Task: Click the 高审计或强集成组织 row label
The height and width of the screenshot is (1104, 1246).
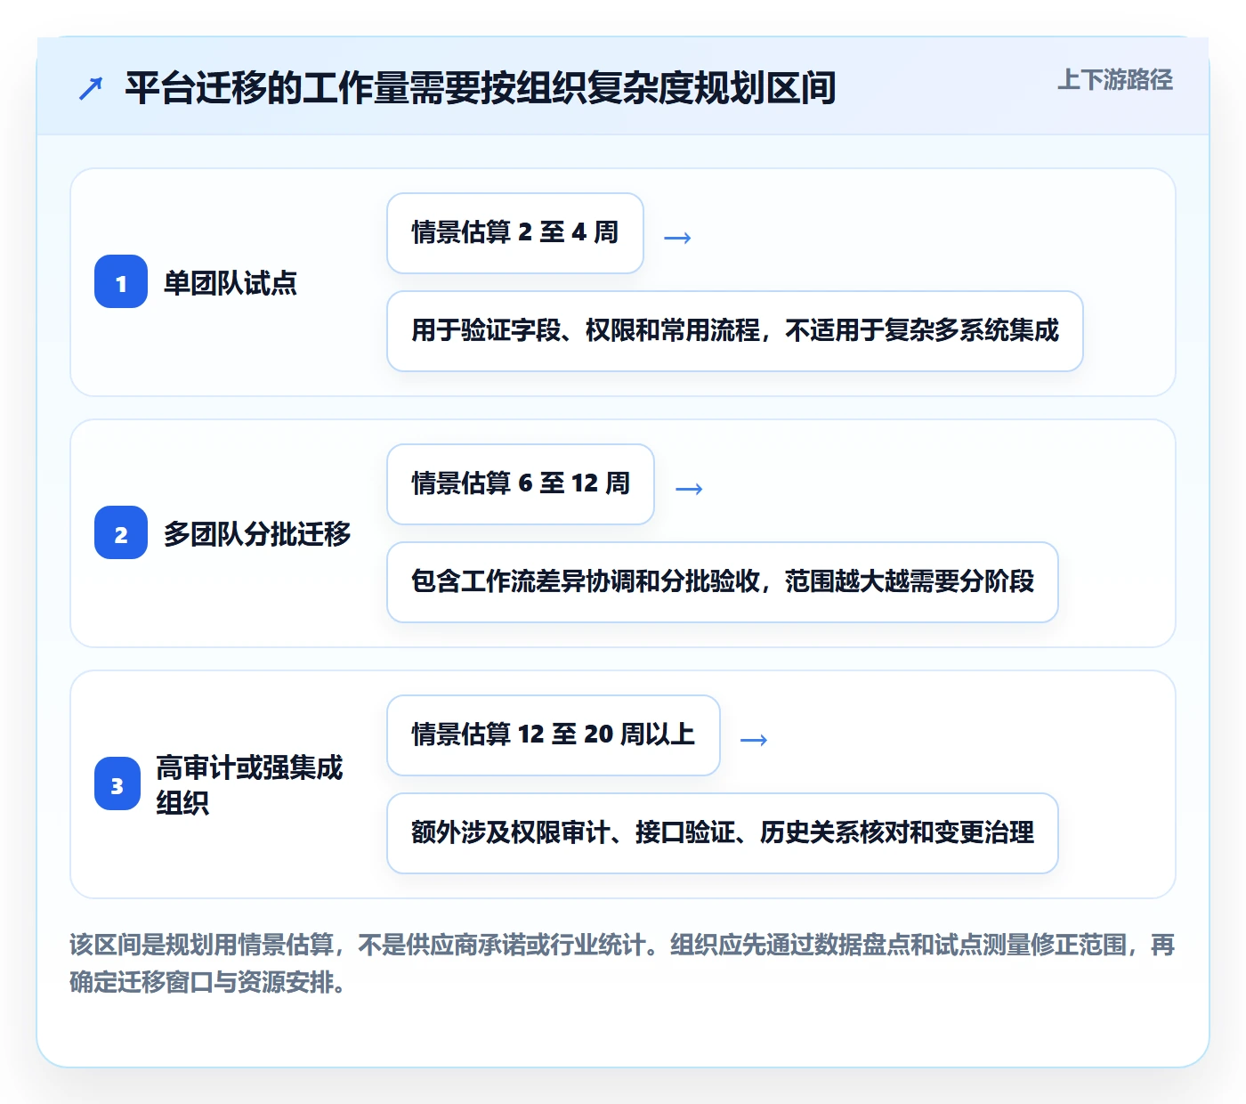Action: [249, 784]
